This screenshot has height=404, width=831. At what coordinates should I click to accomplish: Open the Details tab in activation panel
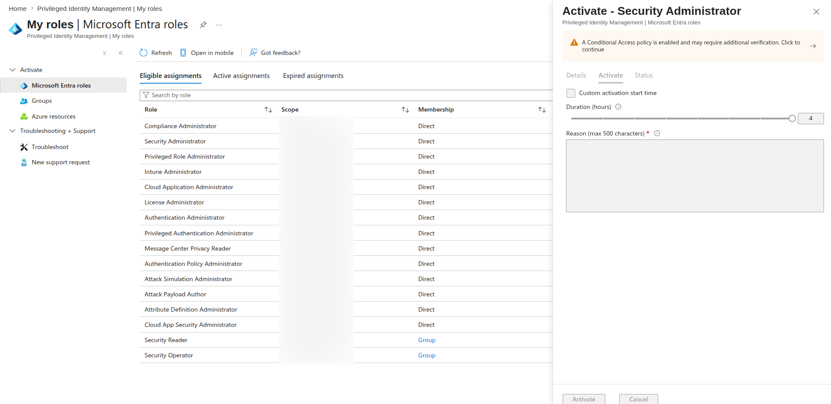tap(576, 75)
